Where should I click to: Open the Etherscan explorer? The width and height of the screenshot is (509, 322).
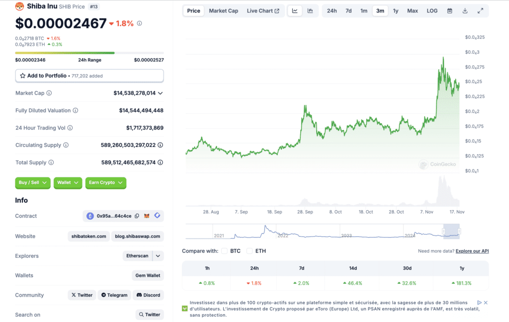(x=137, y=256)
